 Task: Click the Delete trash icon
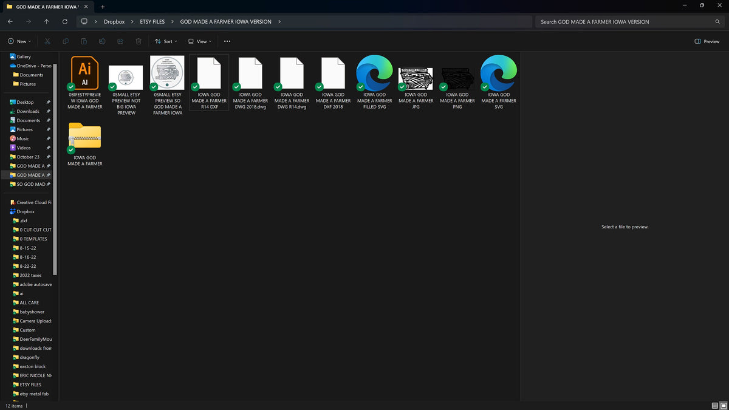[x=139, y=41]
